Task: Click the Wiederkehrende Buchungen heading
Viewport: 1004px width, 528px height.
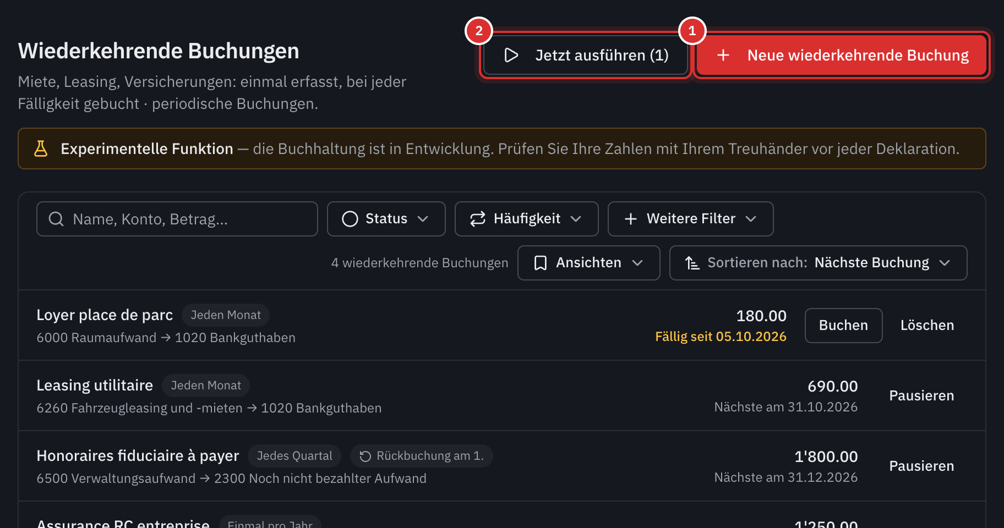Action: pos(159,51)
